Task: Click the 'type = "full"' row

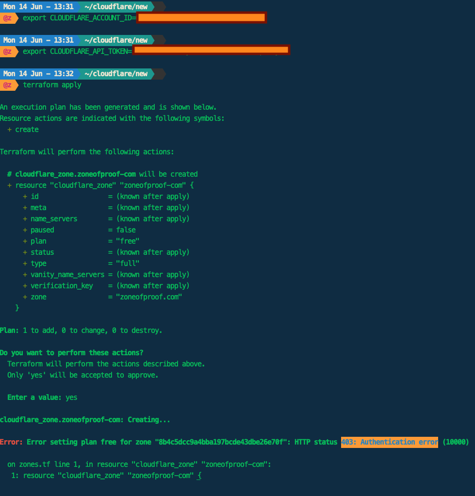Action: [81, 263]
